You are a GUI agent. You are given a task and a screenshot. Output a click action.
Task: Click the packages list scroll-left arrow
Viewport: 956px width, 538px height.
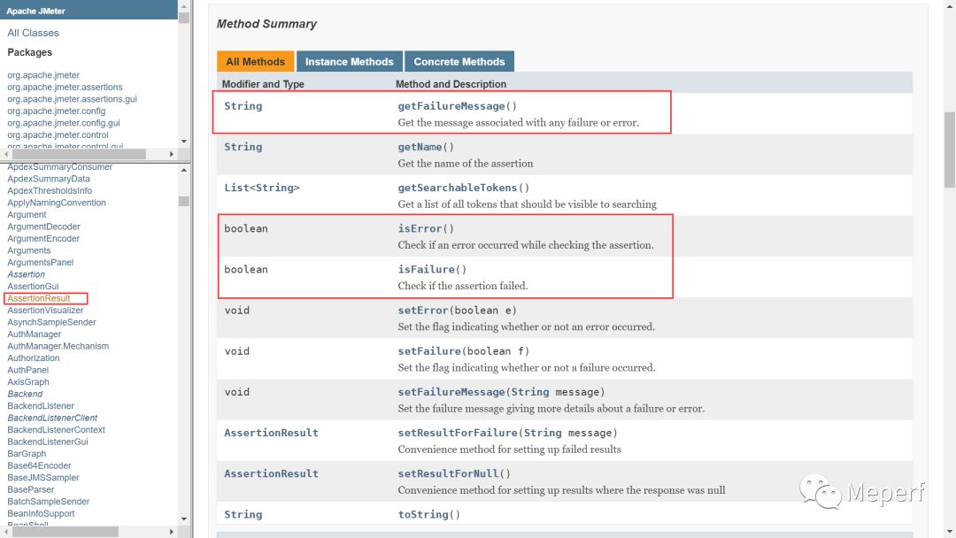4,154
